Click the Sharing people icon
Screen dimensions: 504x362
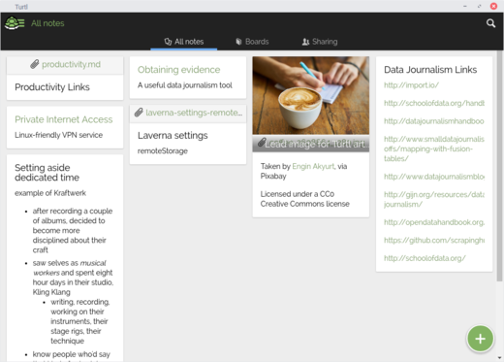coord(305,42)
